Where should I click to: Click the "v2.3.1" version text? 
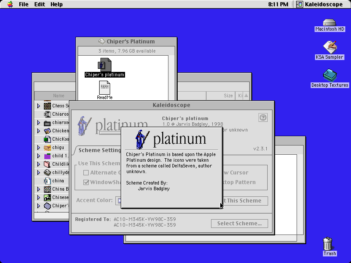tap(260, 149)
